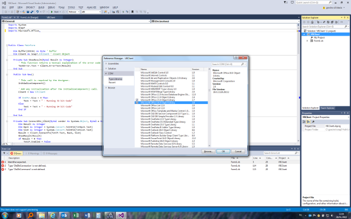Select Type Libraries under COM
Viewport: 351px width, 219px height.
[115, 79]
